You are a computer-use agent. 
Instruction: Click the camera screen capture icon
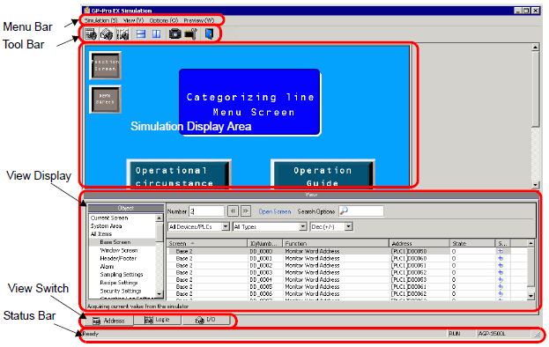pyautogui.click(x=174, y=34)
